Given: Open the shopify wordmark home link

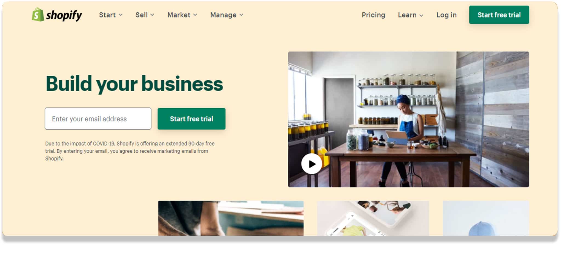Looking at the screenshot, I should [64, 15].
